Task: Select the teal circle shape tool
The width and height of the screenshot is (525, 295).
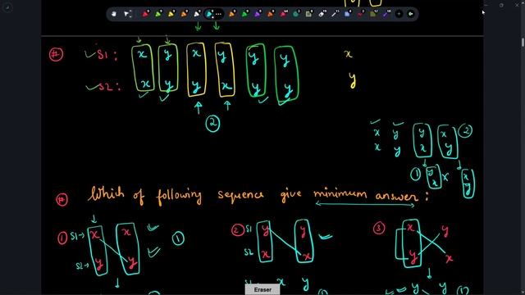Action: tap(295, 14)
